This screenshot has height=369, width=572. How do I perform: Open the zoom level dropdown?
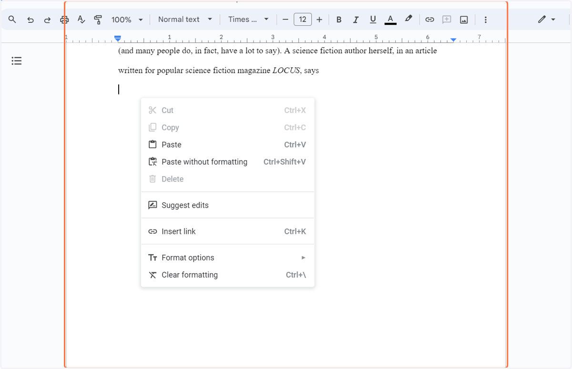point(127,20)
